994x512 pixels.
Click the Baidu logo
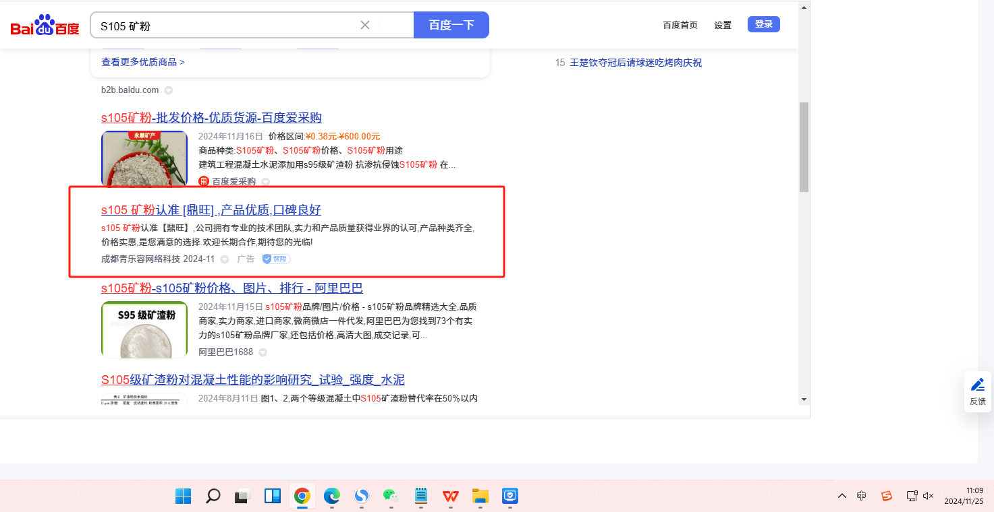coord(45,26)
